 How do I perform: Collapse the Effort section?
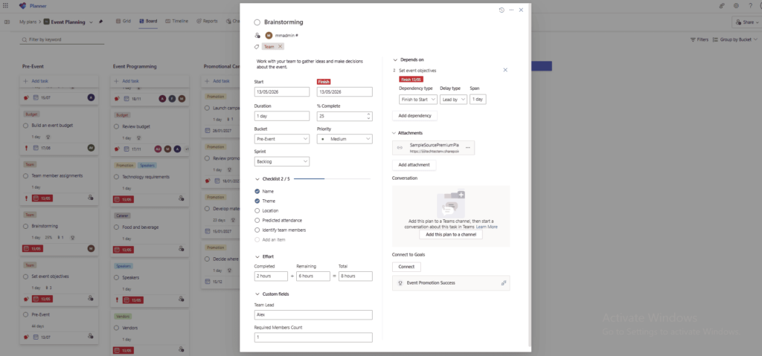pos(257,256)
